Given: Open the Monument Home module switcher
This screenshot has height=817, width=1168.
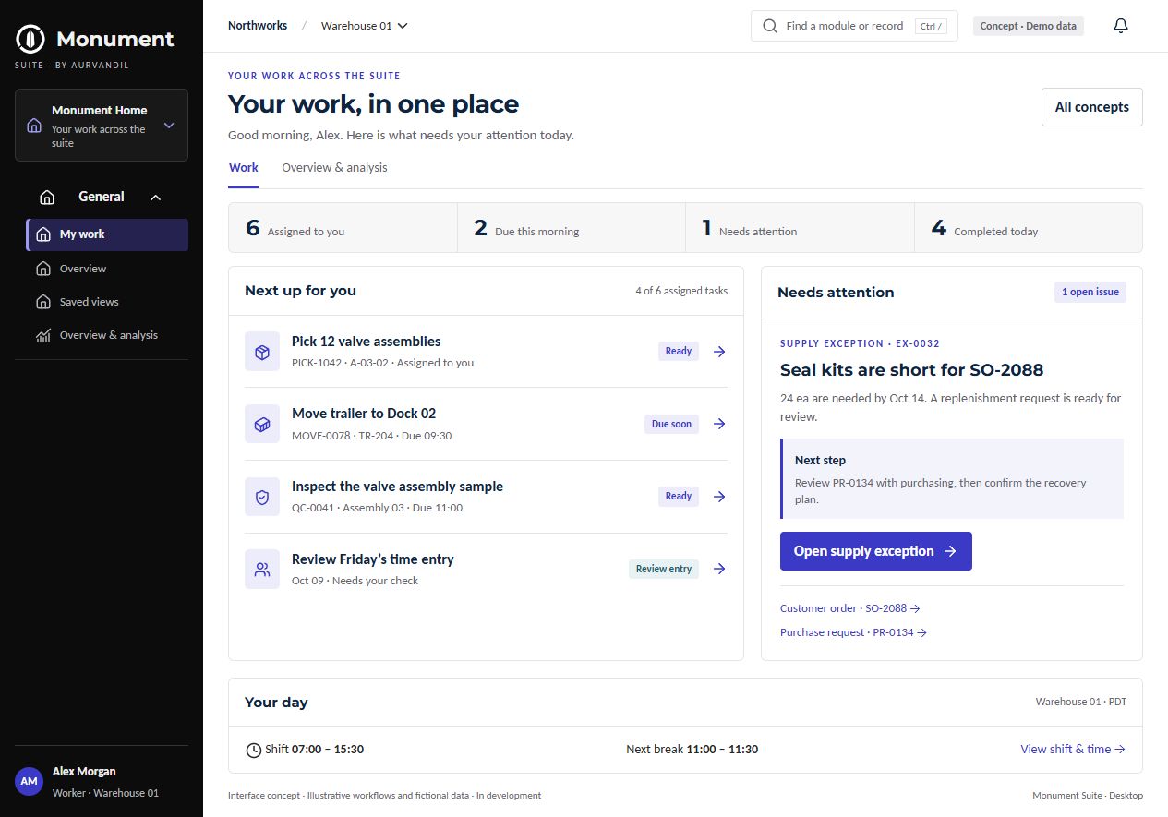Looking at the screenshot, I should click(102, 126).
